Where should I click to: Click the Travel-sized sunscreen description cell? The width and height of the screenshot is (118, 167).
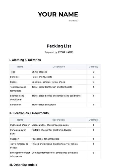tap(59, 105)
